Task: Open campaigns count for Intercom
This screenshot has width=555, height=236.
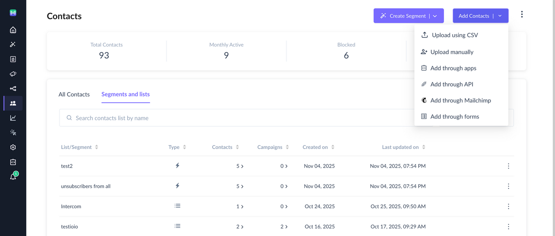Action: pos(284,206)
